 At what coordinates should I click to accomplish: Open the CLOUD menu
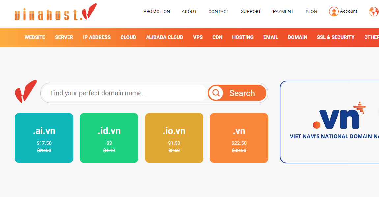128,37
